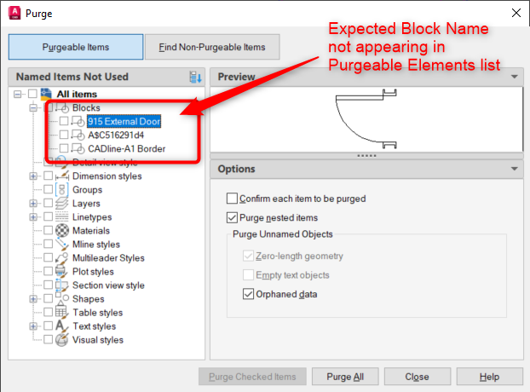Click the Groups category icon
This screenshot has height=392, width=530.
click(x=61, y=190)
